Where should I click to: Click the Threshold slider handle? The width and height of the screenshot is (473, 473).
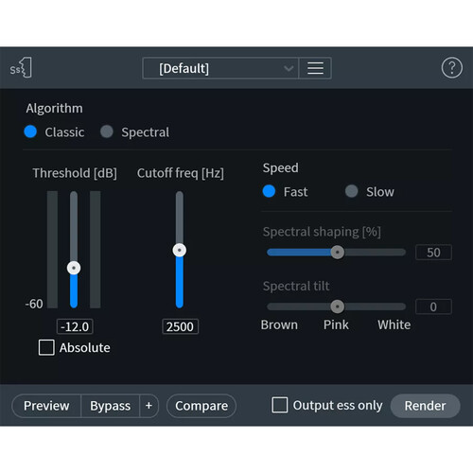[74, 268]
